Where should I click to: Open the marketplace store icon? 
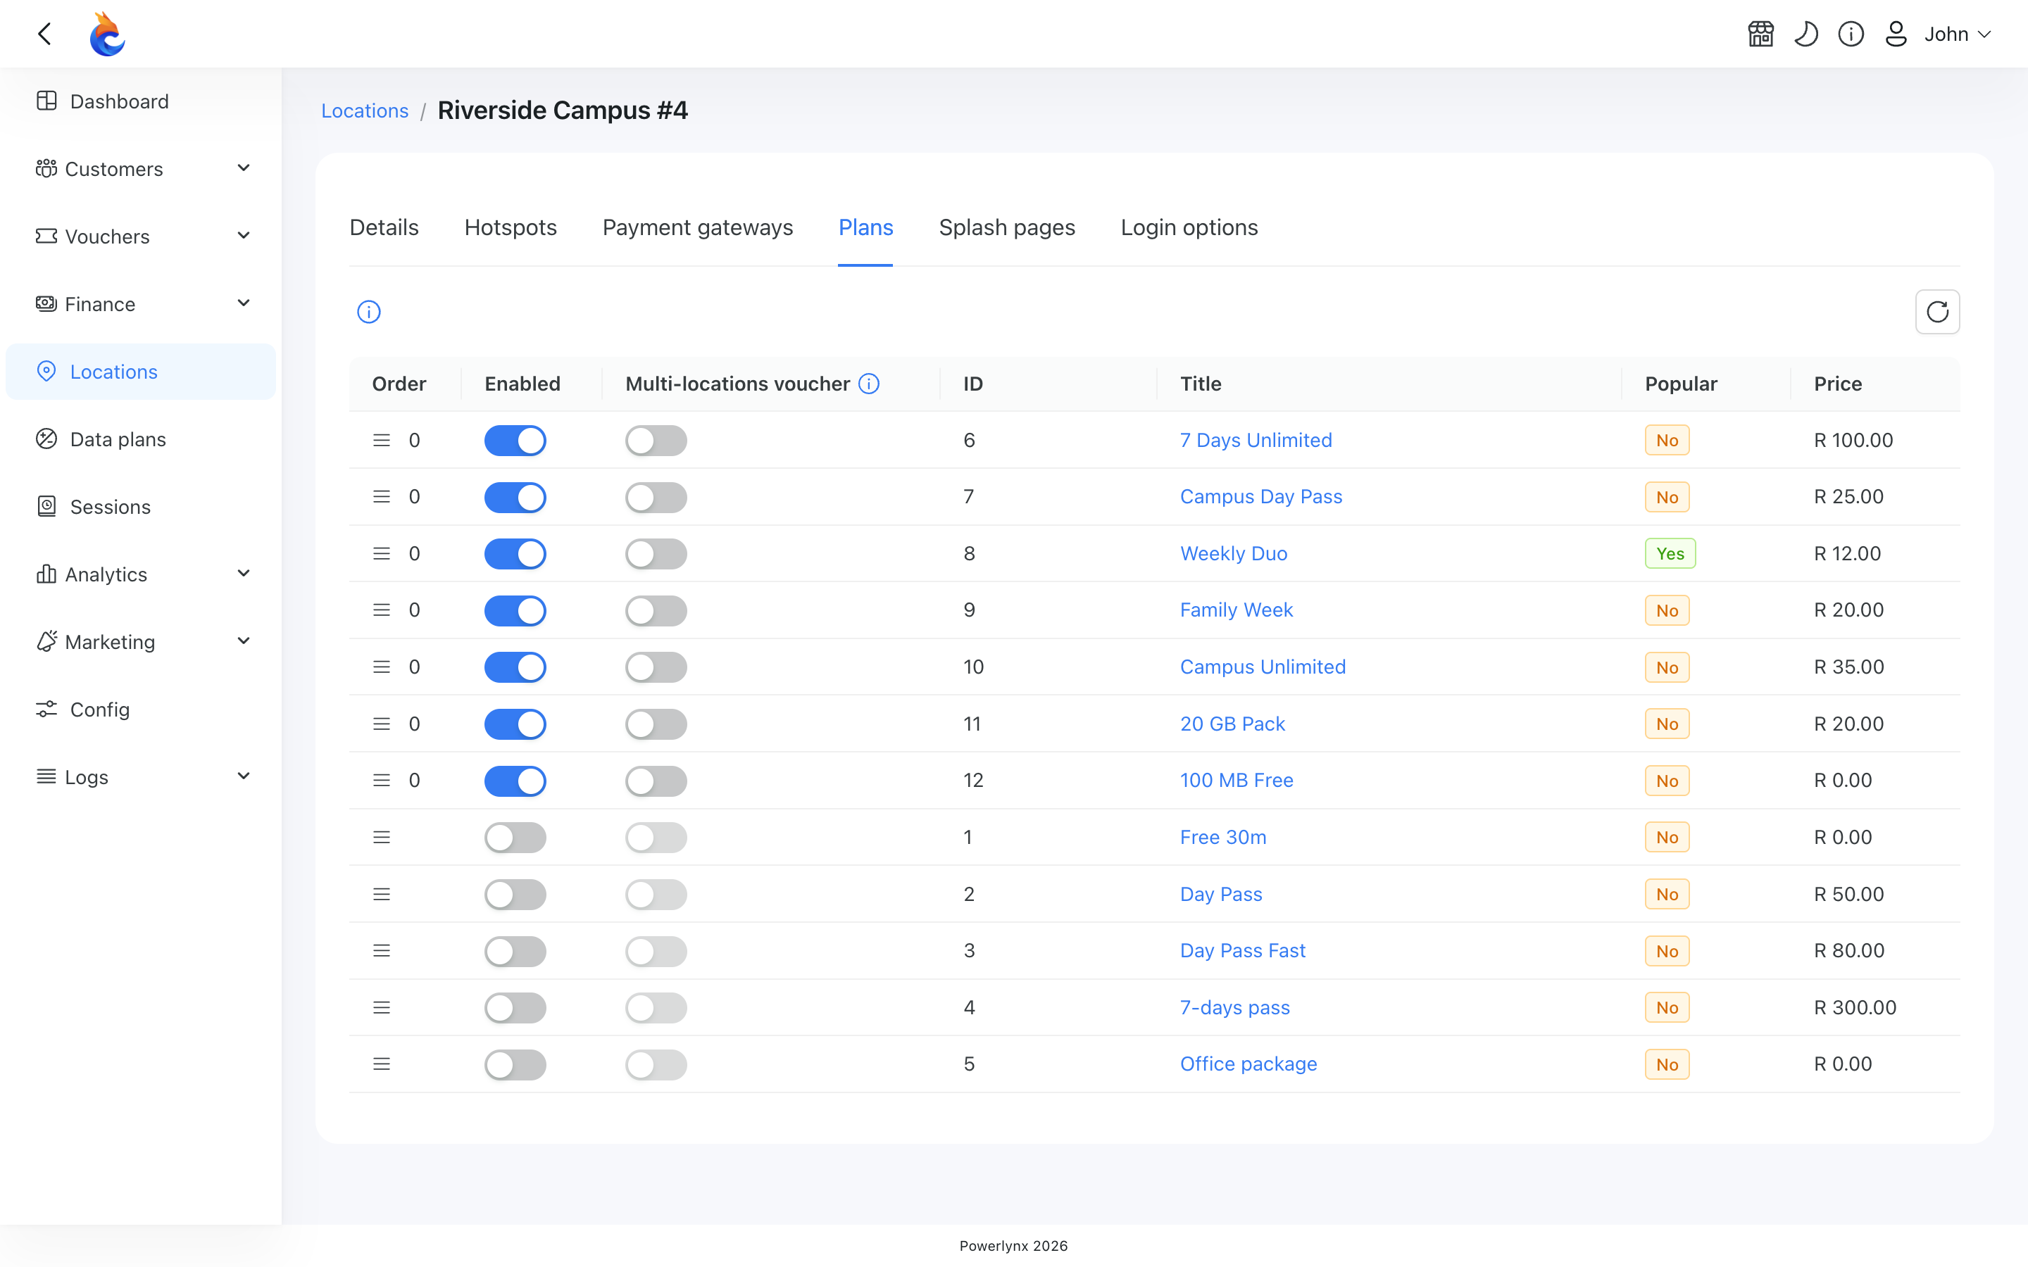point(1760,34)
